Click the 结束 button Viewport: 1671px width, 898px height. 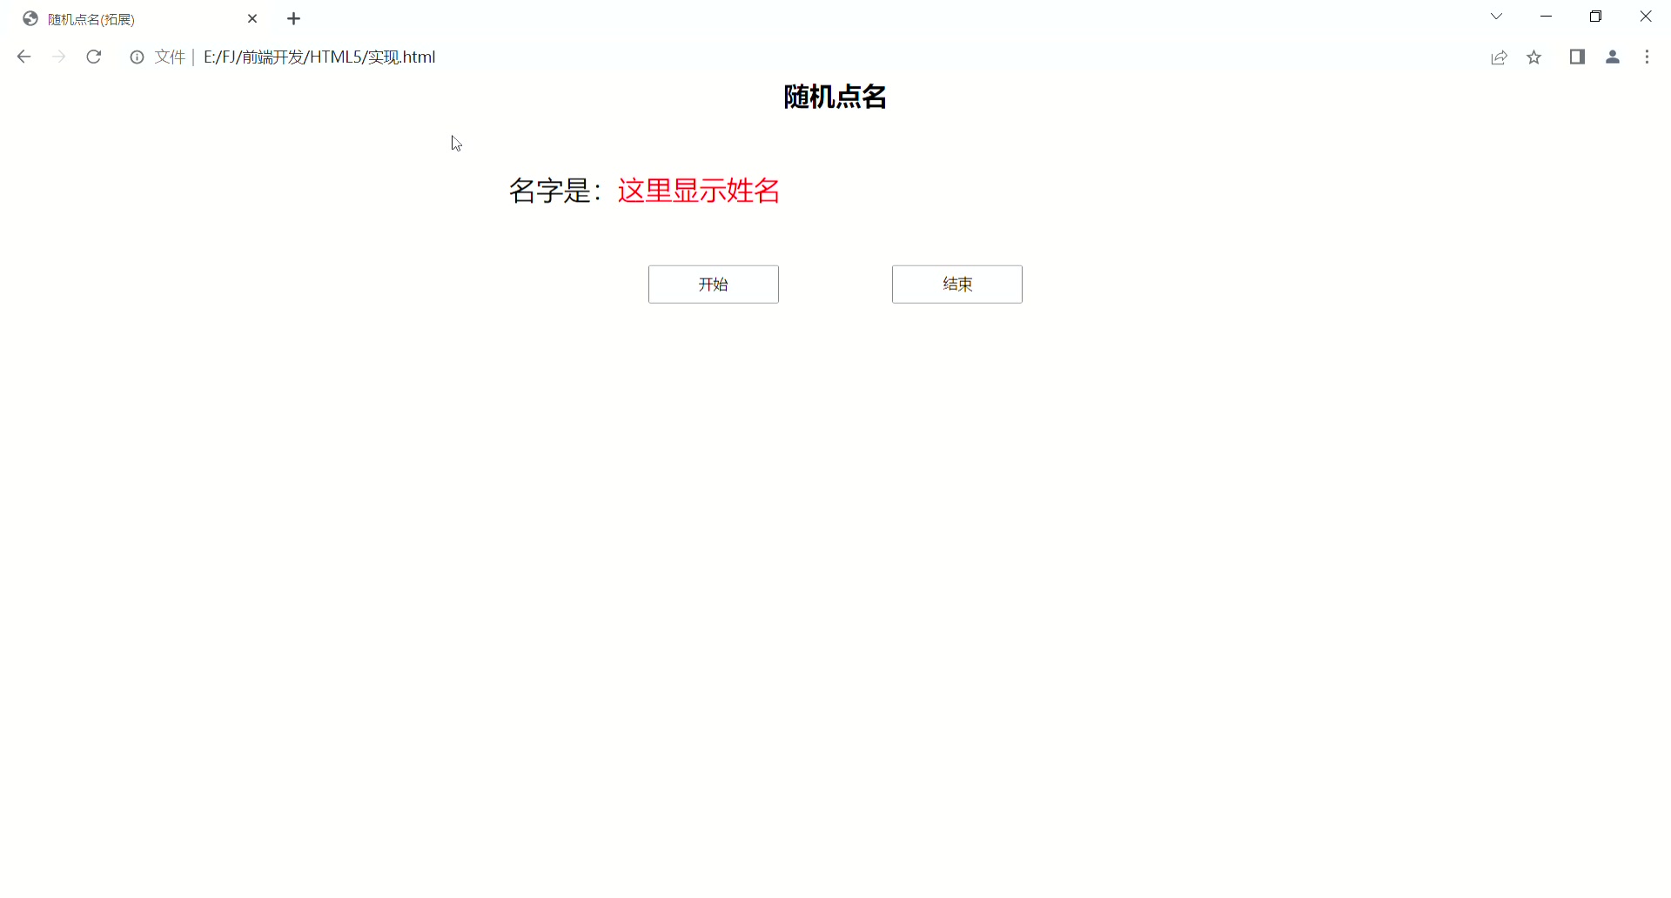click(x=956, y=285)
